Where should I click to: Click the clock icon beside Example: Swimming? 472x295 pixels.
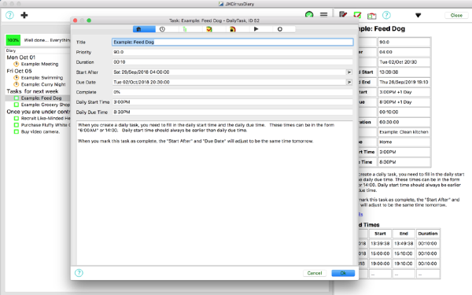pyautogui.click(x=17, y=78)
